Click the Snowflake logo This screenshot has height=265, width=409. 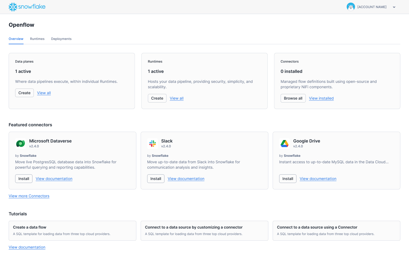point(27,7)
